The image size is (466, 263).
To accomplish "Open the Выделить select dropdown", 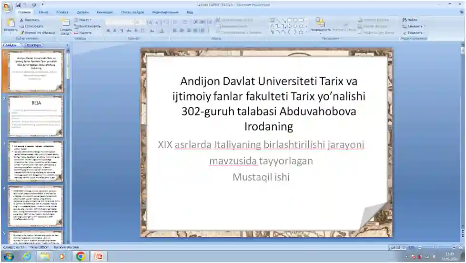I will (414, 33).
